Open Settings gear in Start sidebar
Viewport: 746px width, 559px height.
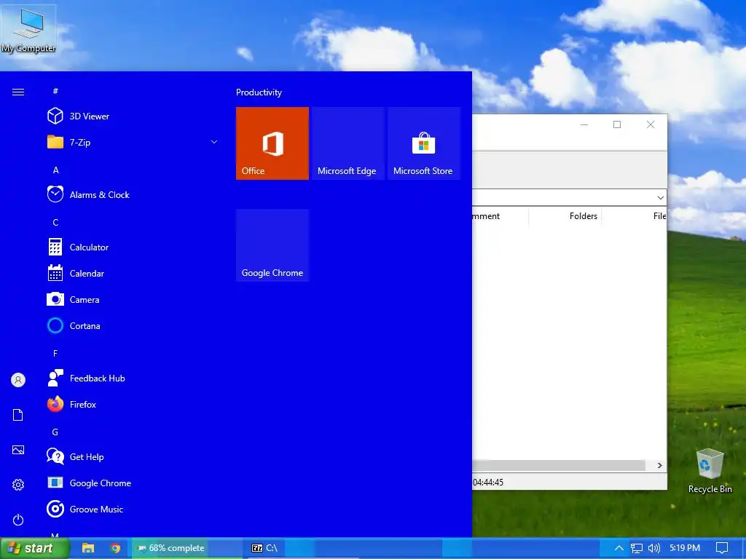[x=18, y=484]
